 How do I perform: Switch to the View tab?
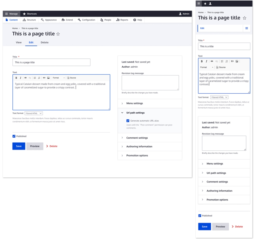19,42
